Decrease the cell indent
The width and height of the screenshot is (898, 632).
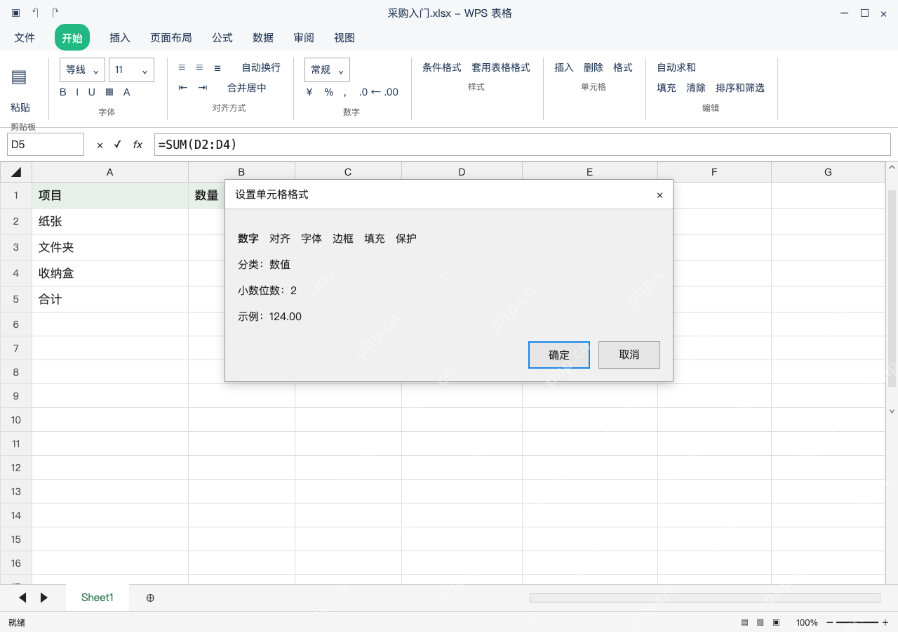pos(183,88)
